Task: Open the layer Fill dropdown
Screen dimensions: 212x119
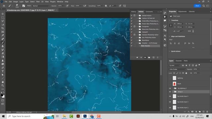Action: (199, 73)
